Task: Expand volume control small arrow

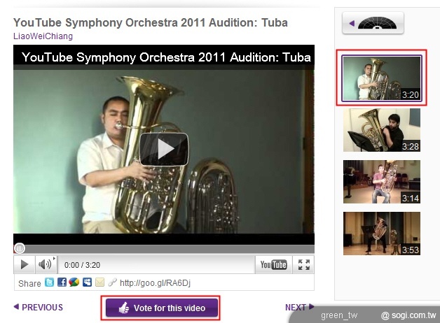Action: point(54,259)
